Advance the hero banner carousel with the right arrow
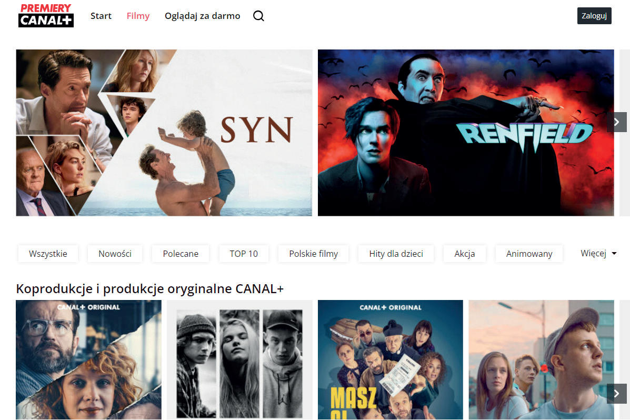 click(617, 122)
